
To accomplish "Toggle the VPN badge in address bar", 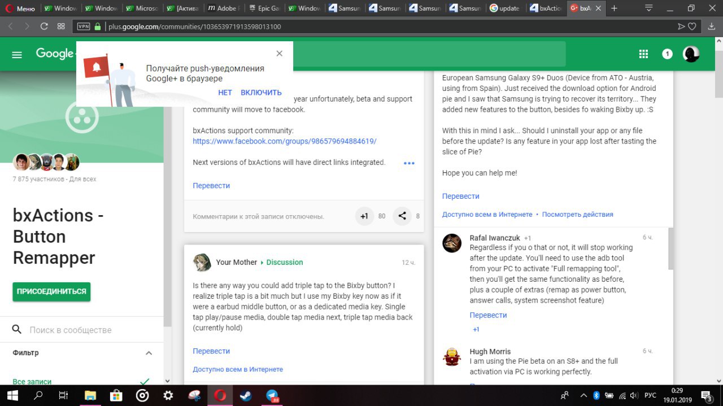I will click(x=84, y=27).
